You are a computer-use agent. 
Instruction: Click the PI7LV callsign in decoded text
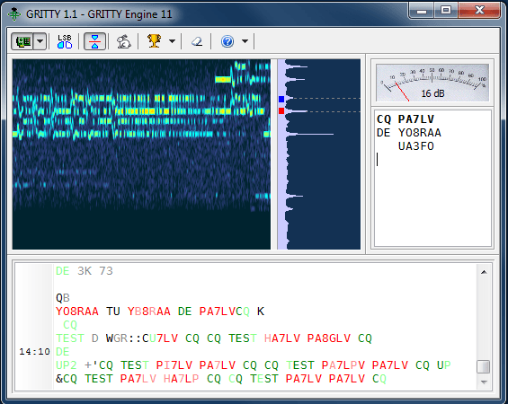point(174,365)
